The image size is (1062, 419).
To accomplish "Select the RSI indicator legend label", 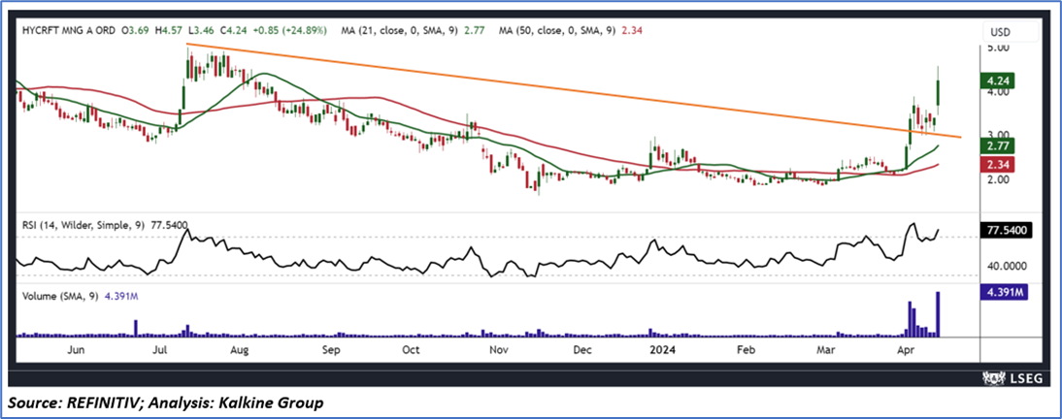I will (x=104, y=225).
